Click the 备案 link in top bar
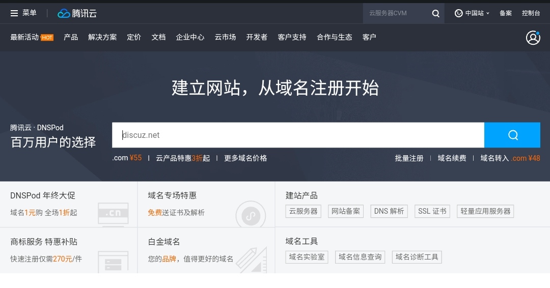Image resolution: width=550 pixels, height=288 pixels. click(506, 13)
